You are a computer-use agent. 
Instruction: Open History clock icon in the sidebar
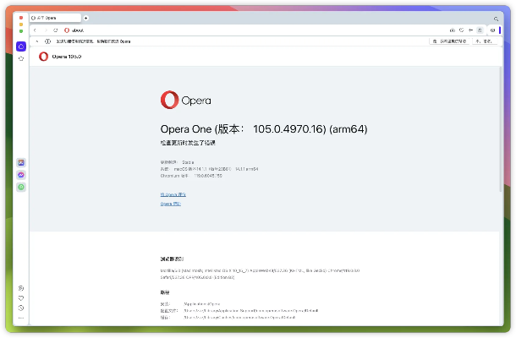(x=21, y=308)
